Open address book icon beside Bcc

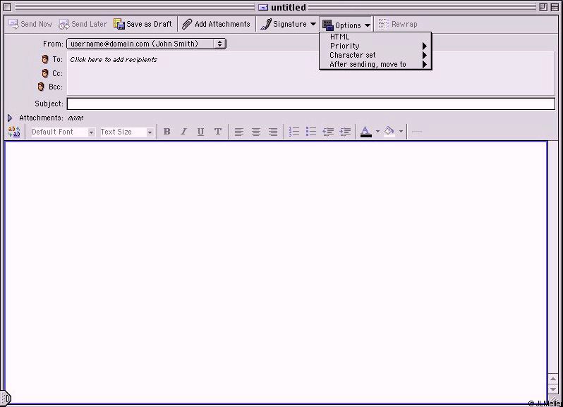[41, 87]
